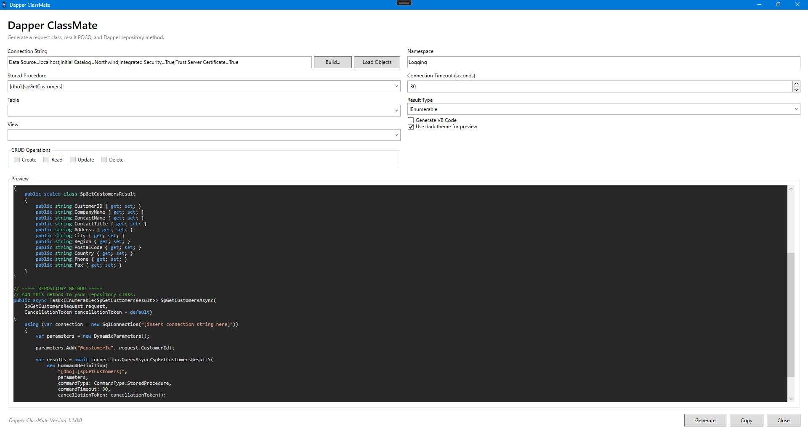The height and width of the screenshot is (434, 808).
Task: Enable the Generate VB Code checkbox
Action: 411,120
